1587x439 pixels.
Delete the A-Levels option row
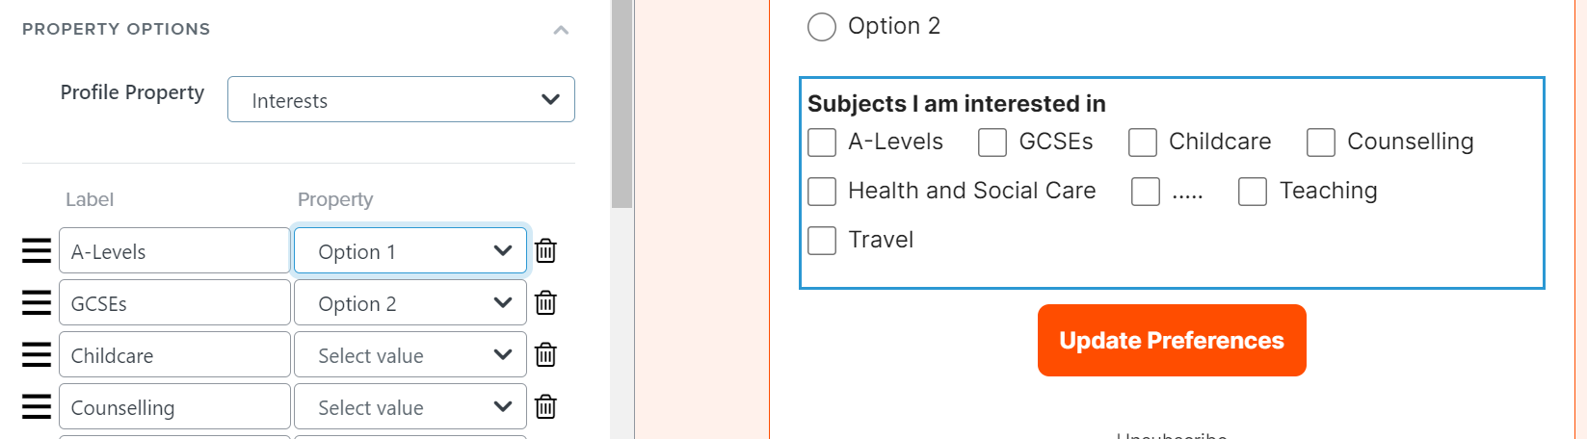click(x=545, y=250)
